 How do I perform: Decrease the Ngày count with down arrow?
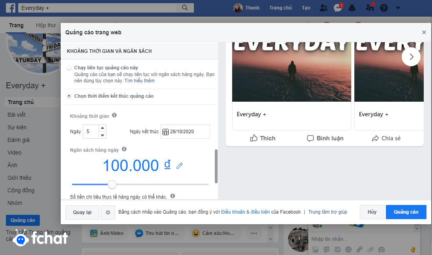point(102,135)
